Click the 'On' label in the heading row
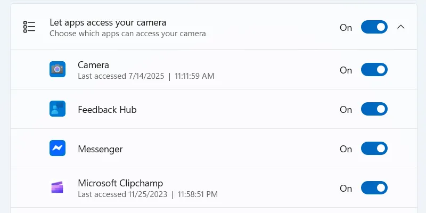Viewport: 426px width, 213px height. click(x=346, y=28)
